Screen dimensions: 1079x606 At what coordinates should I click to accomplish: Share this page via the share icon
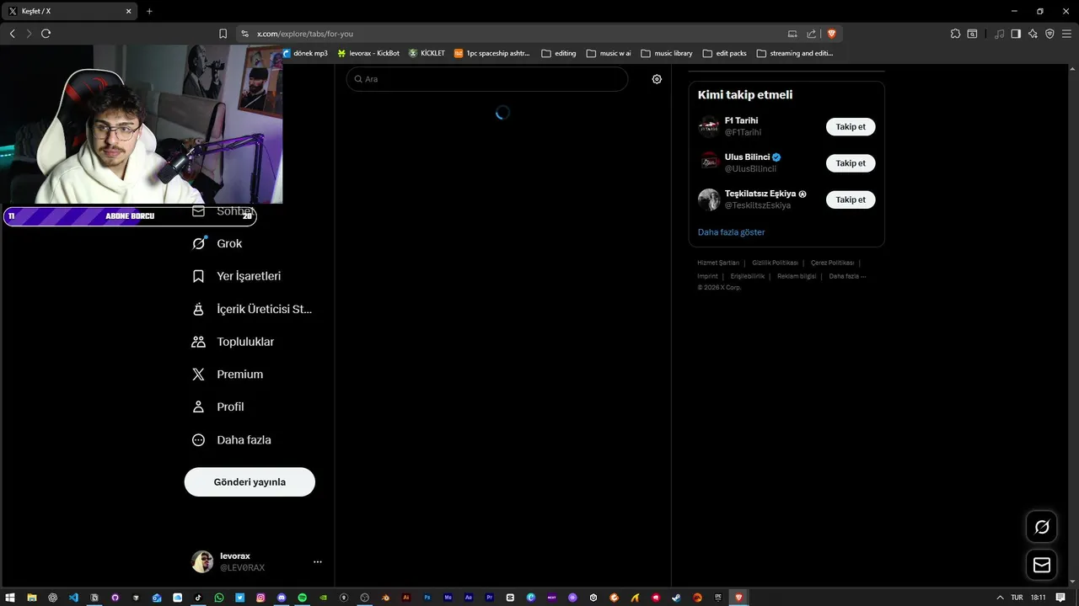(x=812, y=34)
